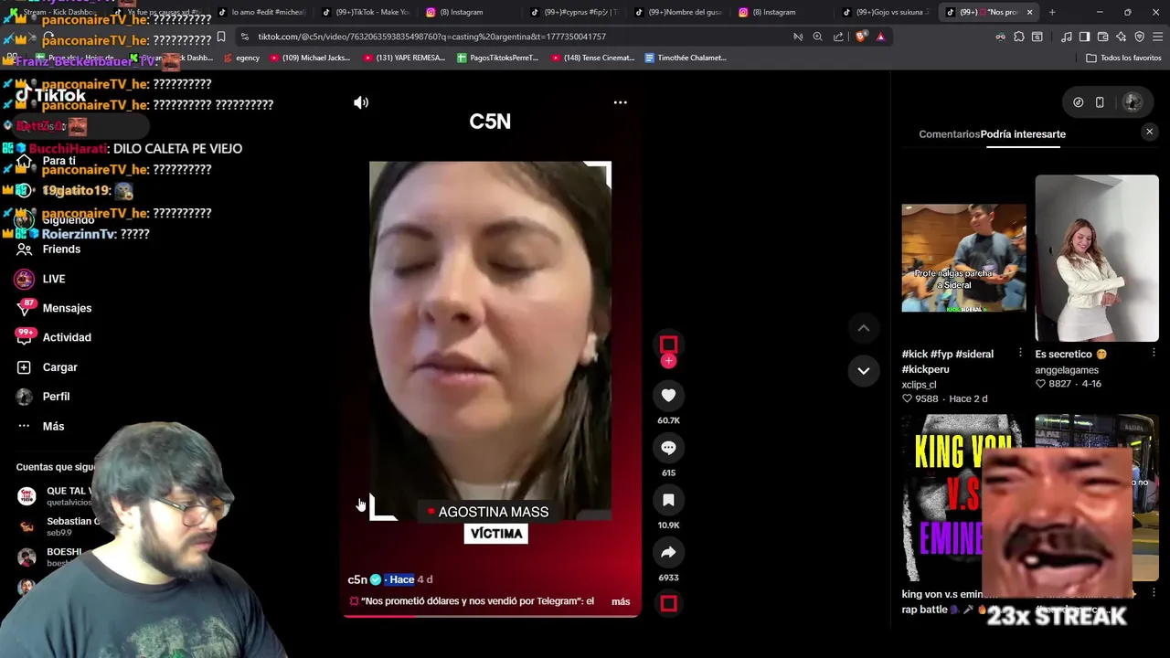Open the profile avatar in TikTok header
This screenshot has width=1170, height=658.
(x=1133, y=102)
